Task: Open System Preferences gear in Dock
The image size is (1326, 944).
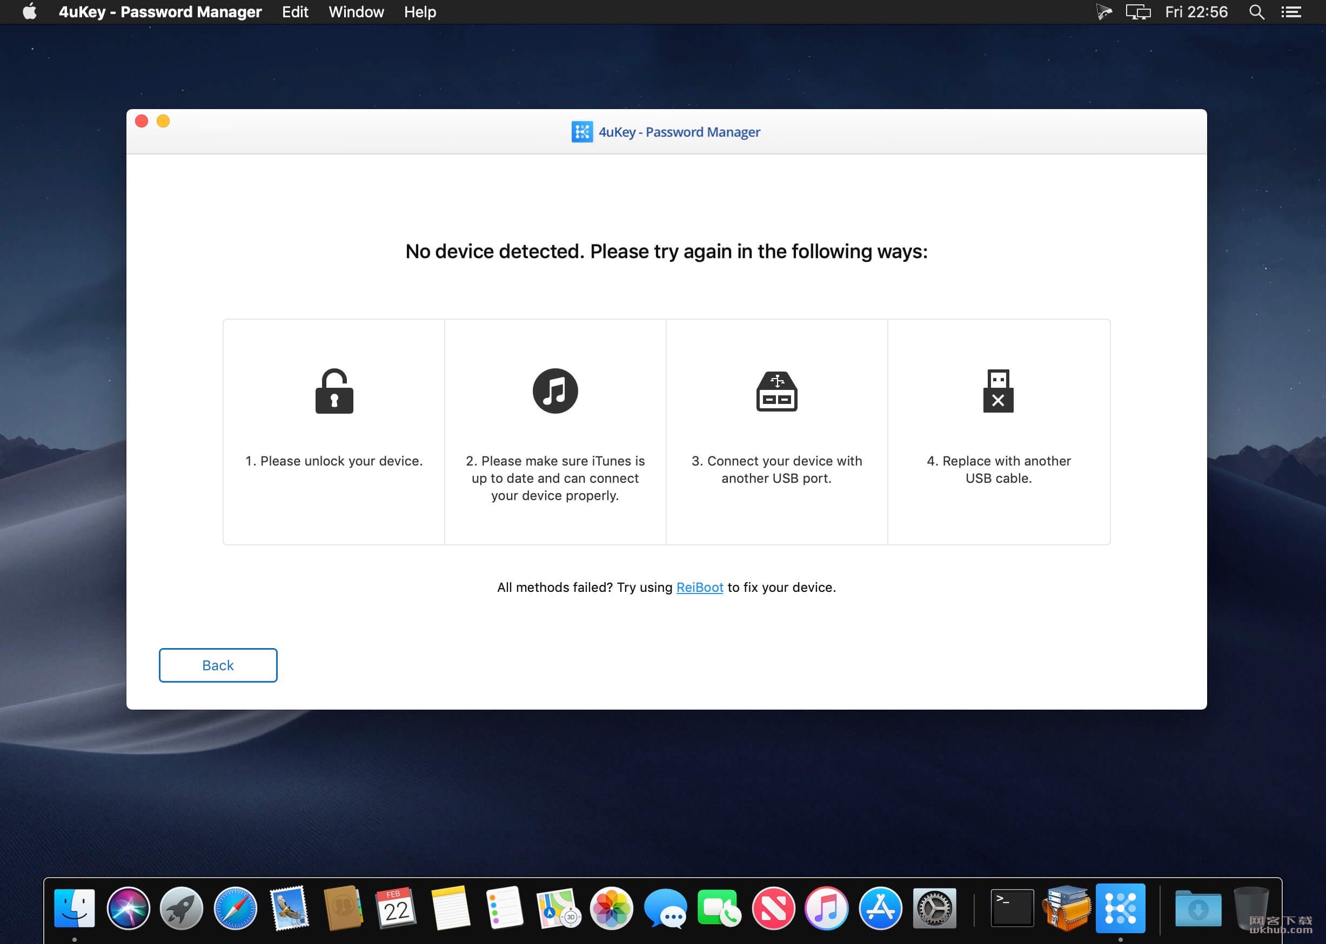Action: pyautogui.click(x=934, y=908)
